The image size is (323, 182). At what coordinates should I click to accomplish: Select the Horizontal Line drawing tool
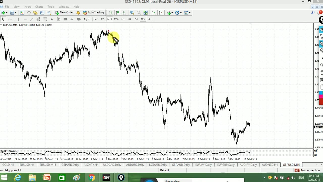25,19
